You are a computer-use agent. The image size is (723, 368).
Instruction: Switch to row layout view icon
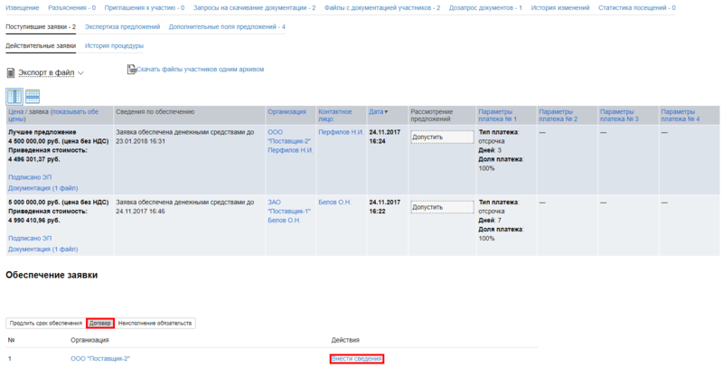(x=33, y=96)
